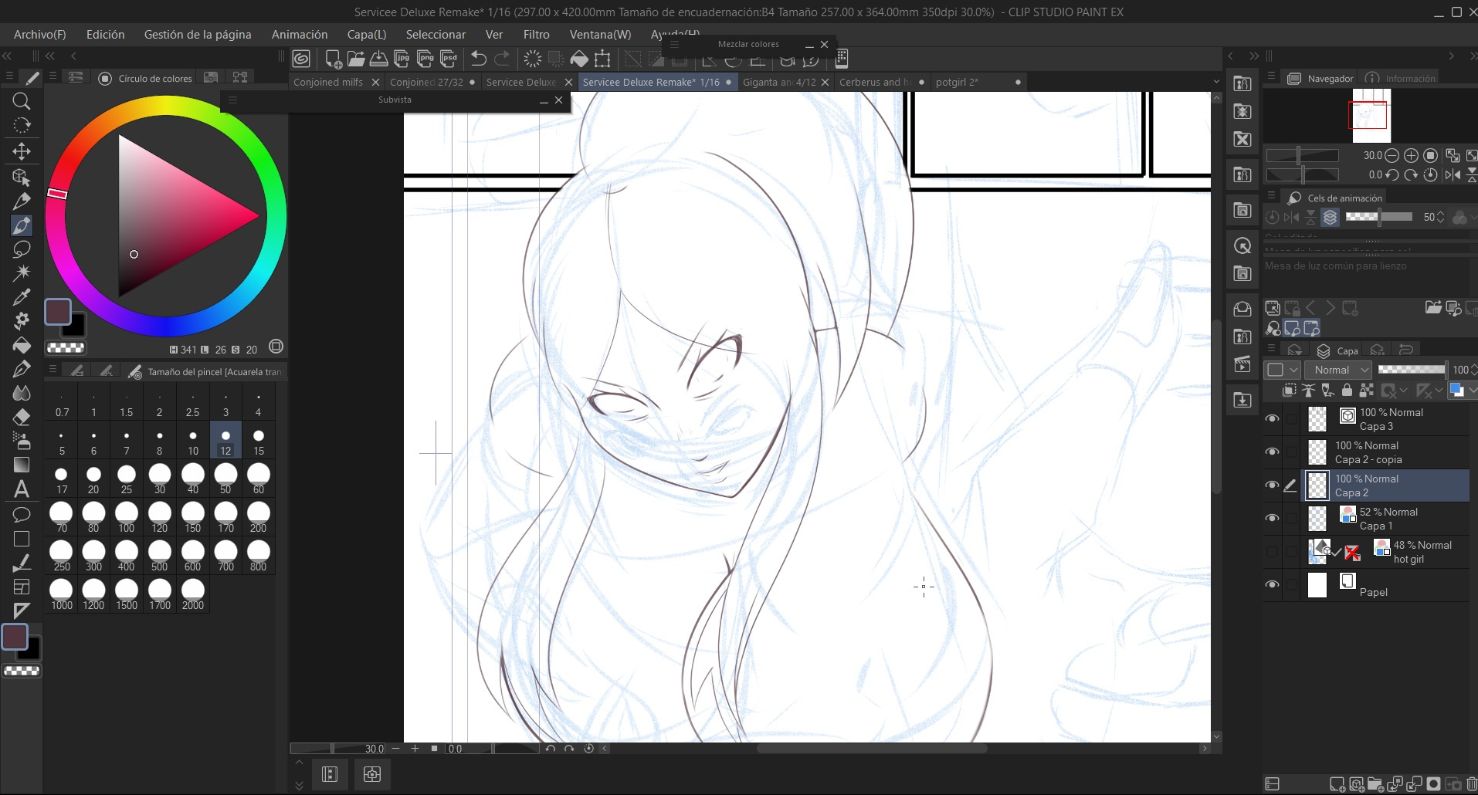Open the Navigator panel hamburger menu

click(1271, 77)
